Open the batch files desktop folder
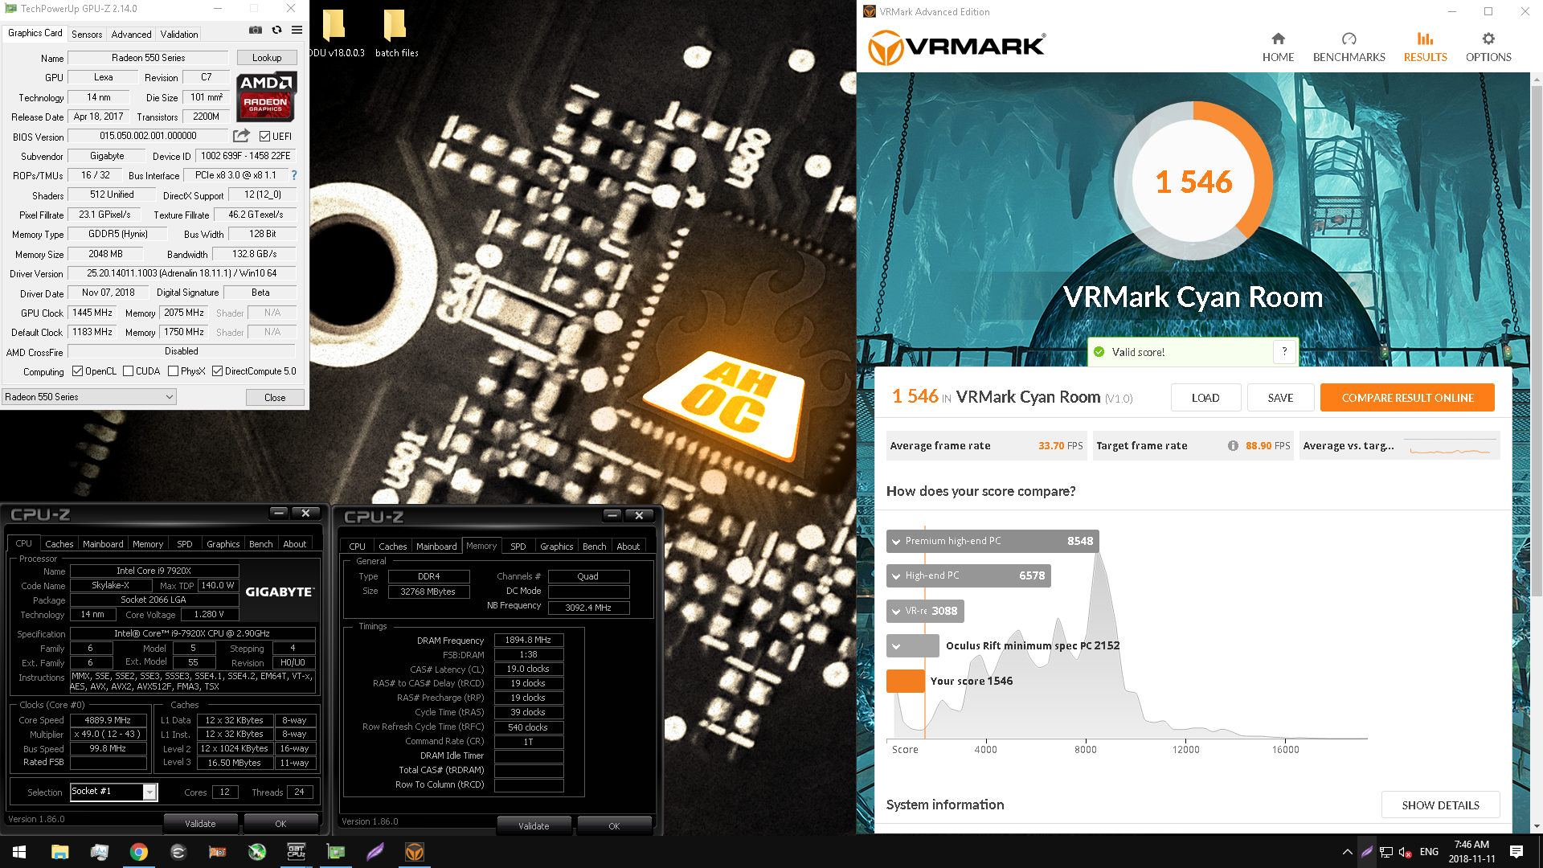Image resolution: width=1543 pixels, height=868 pixels. (x=396, y=34)
